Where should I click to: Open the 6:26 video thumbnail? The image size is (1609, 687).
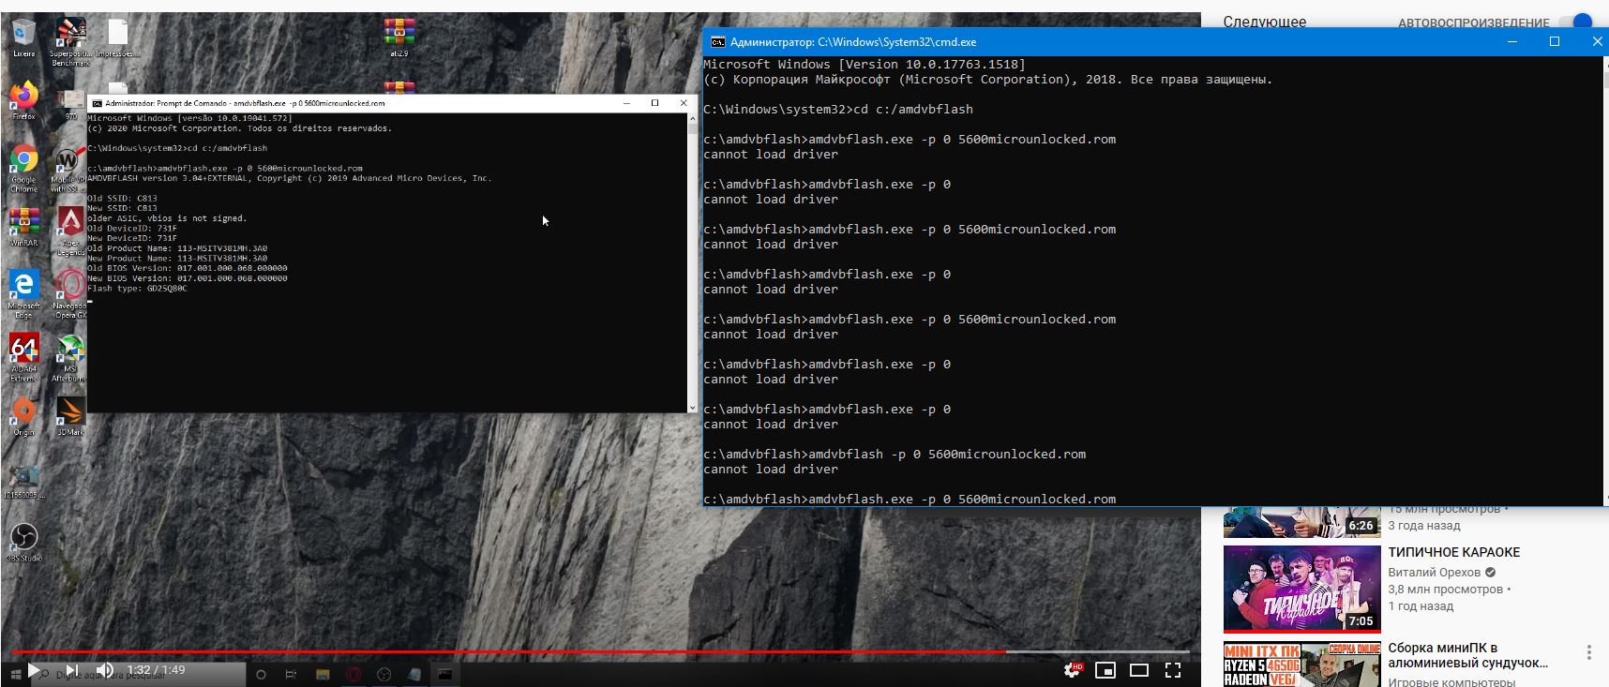tap(1301, 522)
